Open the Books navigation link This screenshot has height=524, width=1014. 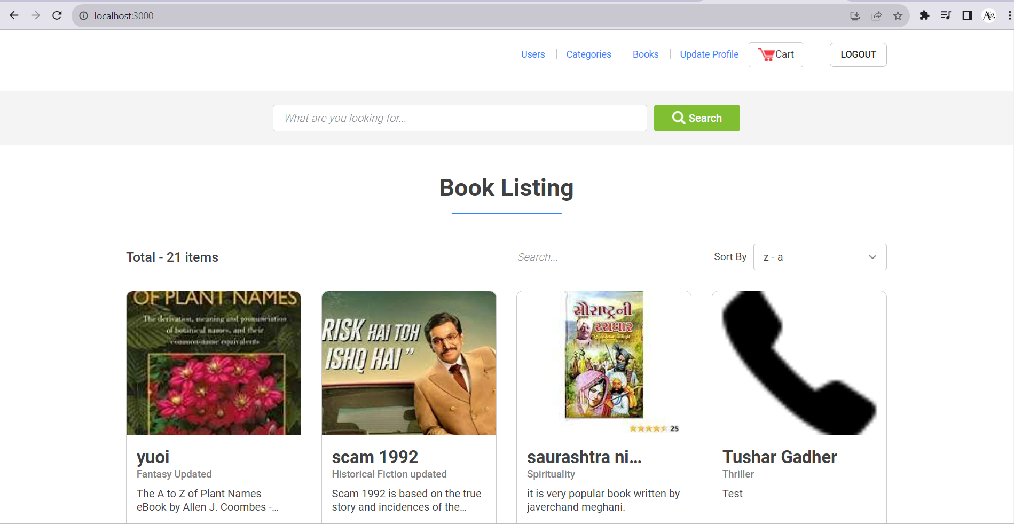click(x=646, y=54)
